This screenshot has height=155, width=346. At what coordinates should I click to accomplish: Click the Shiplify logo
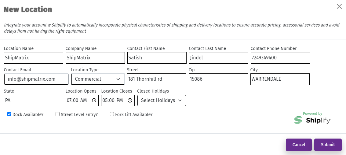pos(312,120)
